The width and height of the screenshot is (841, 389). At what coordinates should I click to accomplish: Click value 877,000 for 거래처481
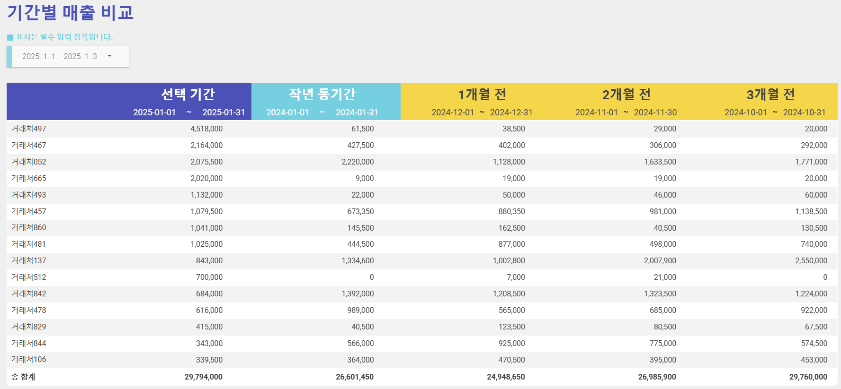(512, 244)
